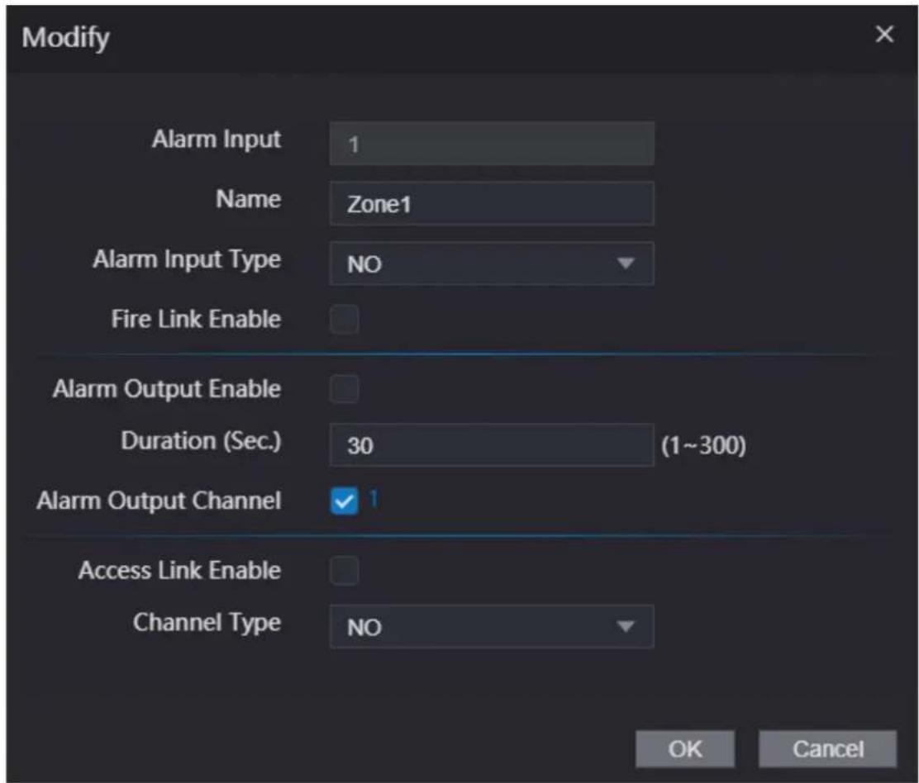The image size is (919, 783).
Task: Click the Alarm Input Type label
Action: coord(187,259)
